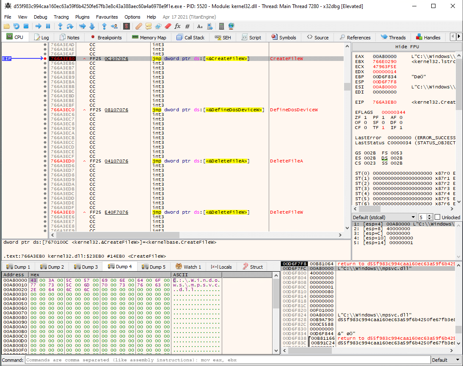463x366 pixels.
Task: Click the Variables hash icon
Action: coord(187,26)
